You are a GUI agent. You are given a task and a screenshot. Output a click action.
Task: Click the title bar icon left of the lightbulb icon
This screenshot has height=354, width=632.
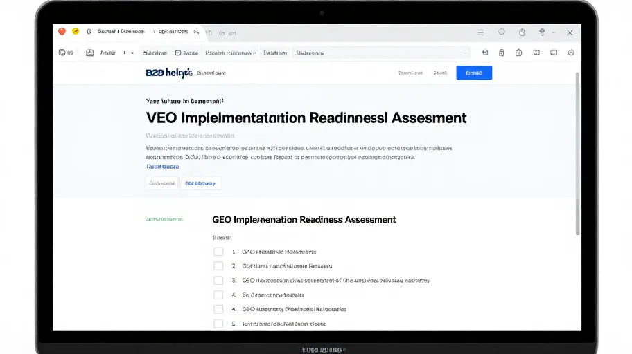pos(523,32)
